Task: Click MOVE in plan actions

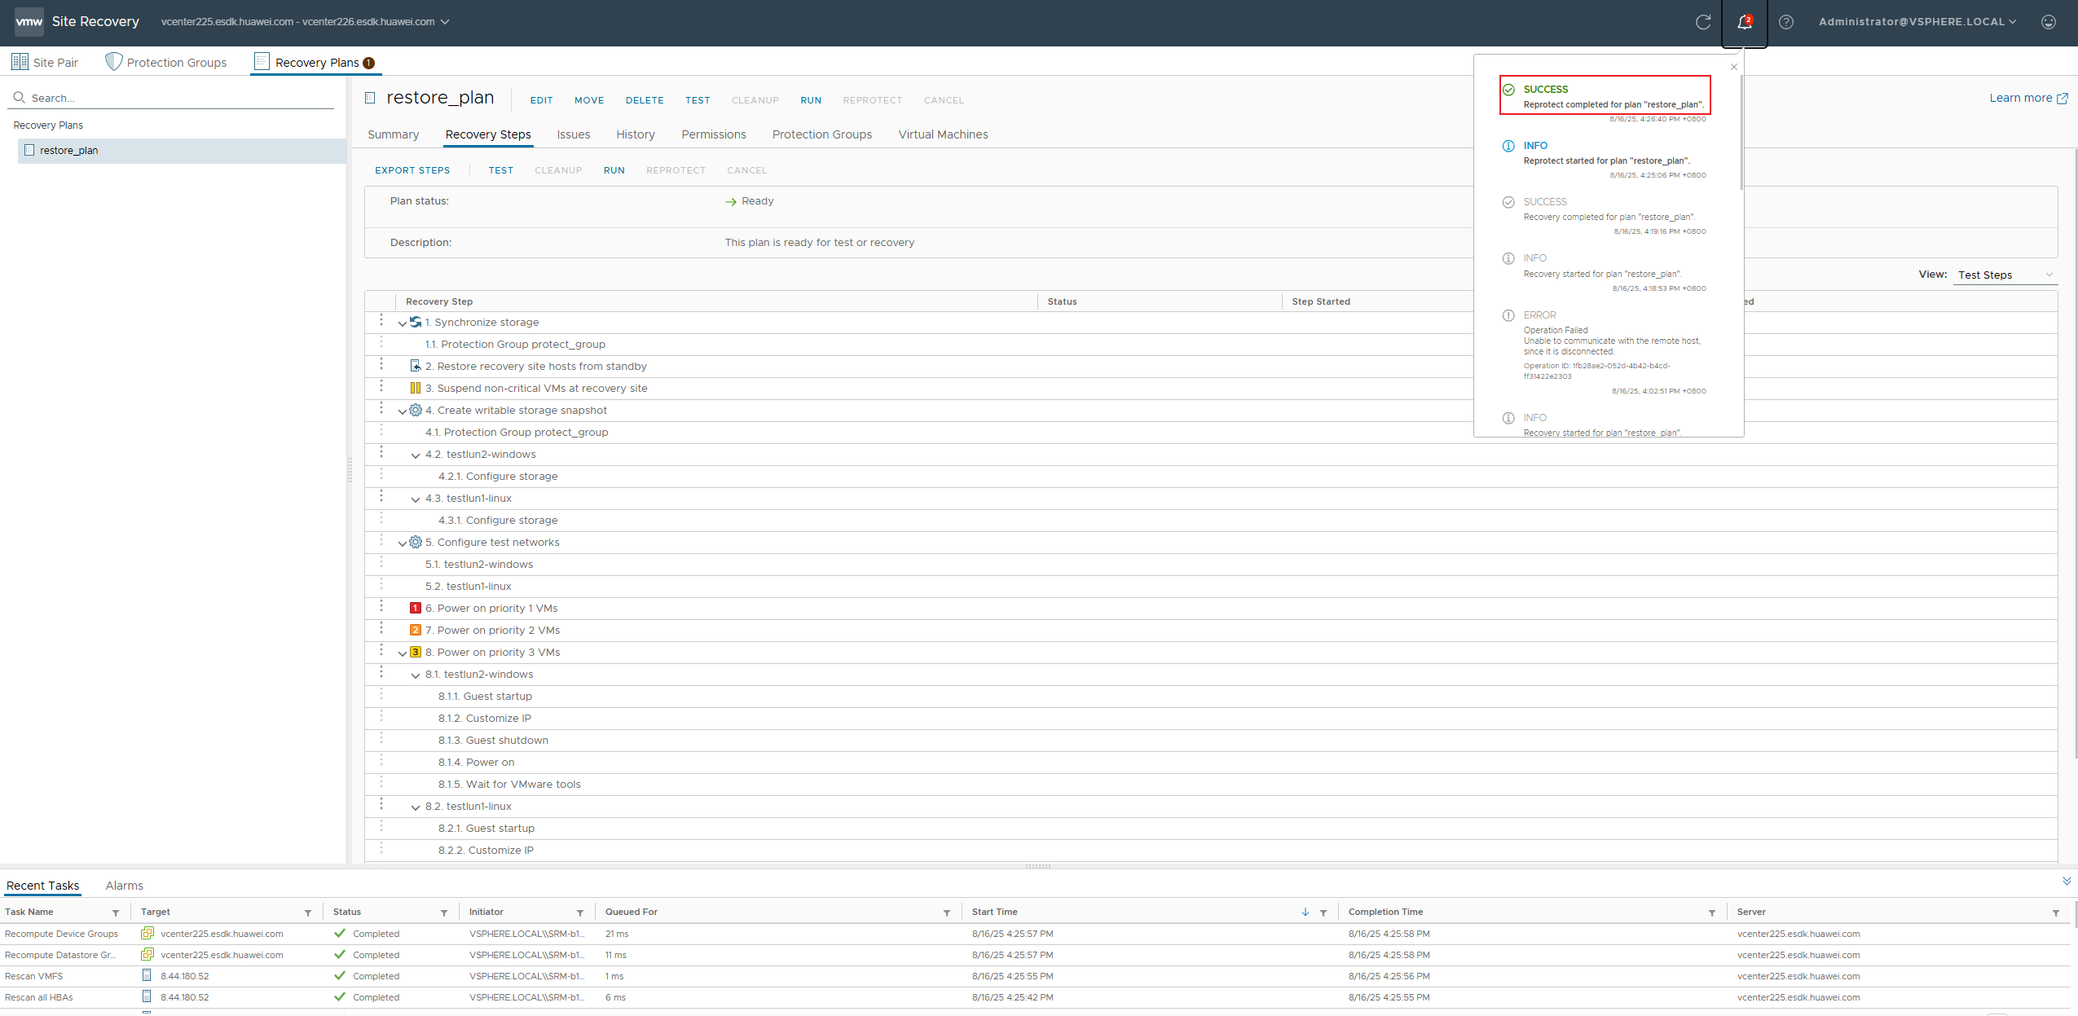Action: pos(589,100)
